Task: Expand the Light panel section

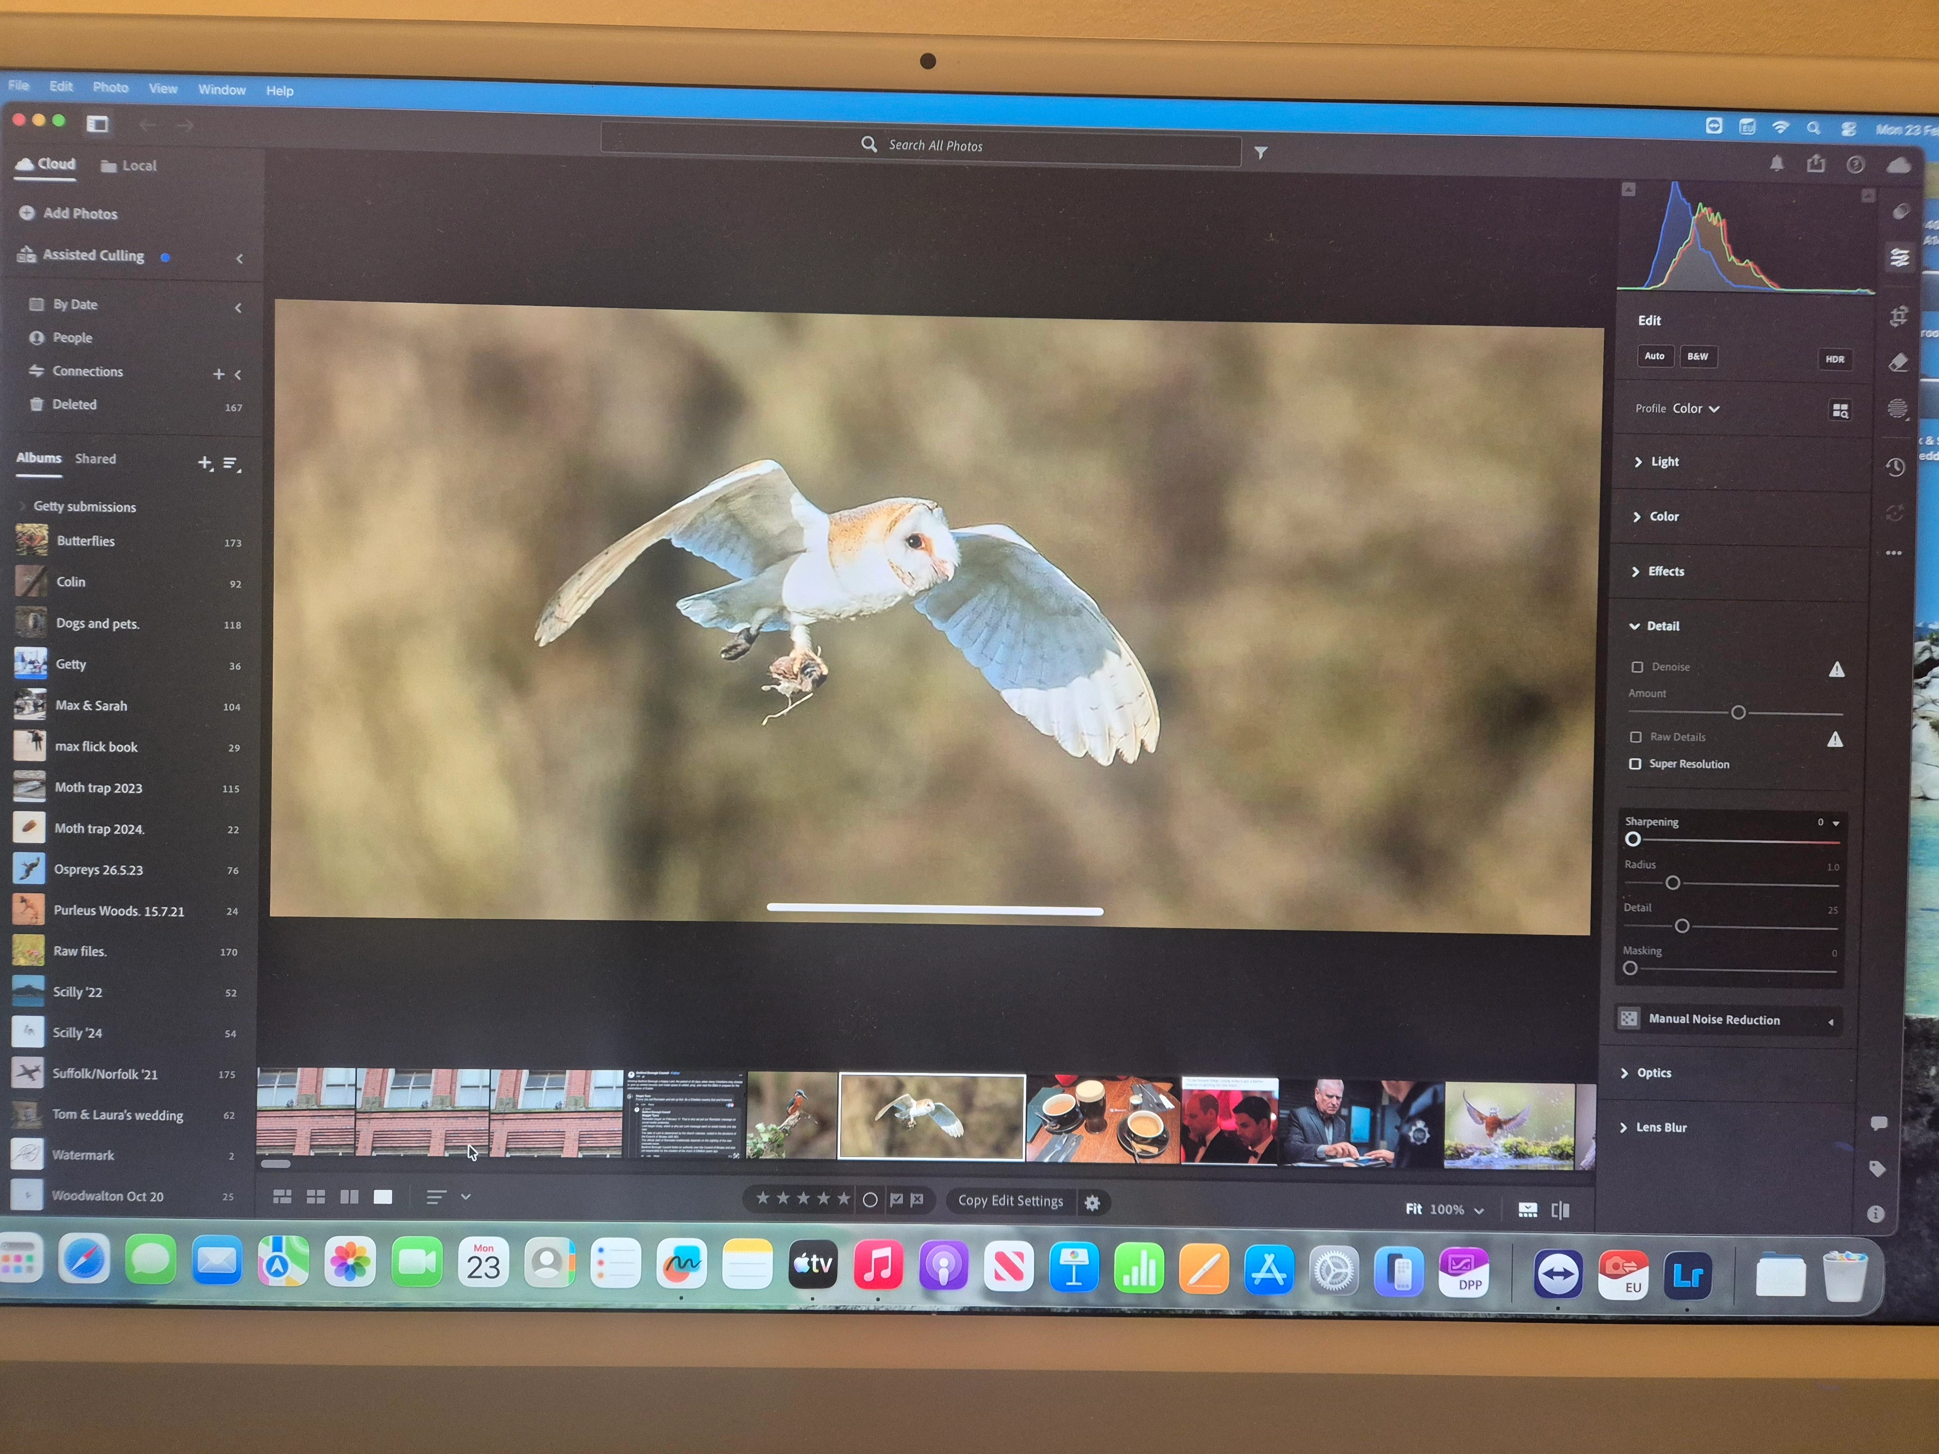Action: click(1664, 462)
